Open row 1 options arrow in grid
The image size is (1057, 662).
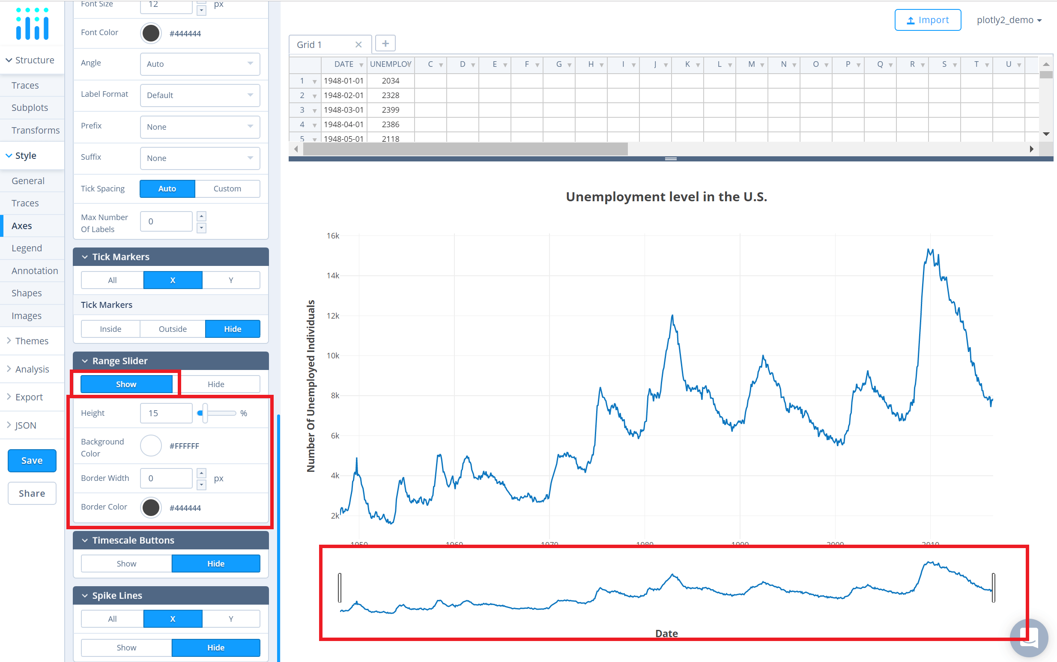pos(314,81)
